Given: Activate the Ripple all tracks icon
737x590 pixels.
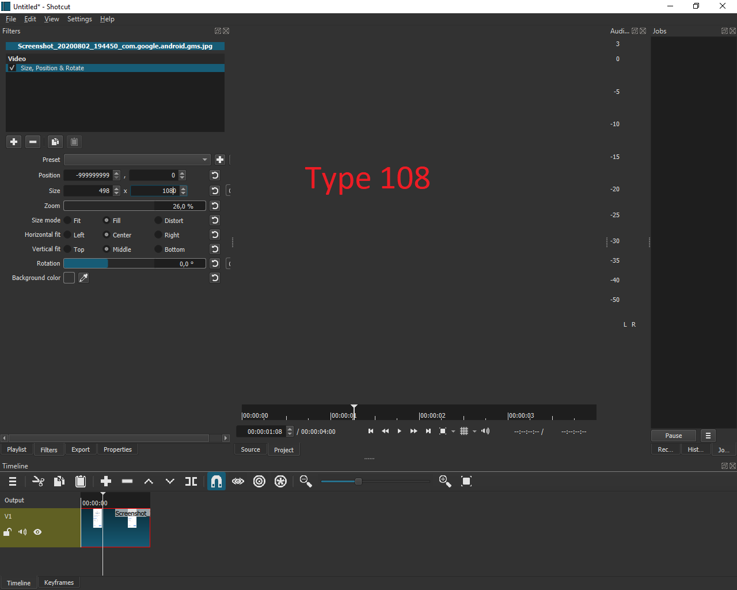Looking at the screenshot, I should 280,481.
